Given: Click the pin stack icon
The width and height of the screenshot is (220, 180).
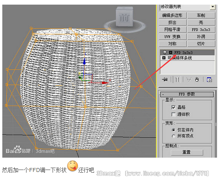Looking at the screenshot, I should tap(165, 79).
